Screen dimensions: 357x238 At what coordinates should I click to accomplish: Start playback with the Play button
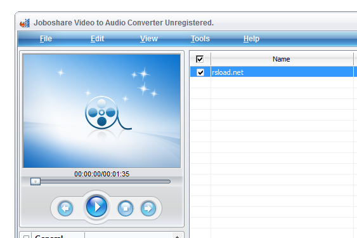click(97, 207)
